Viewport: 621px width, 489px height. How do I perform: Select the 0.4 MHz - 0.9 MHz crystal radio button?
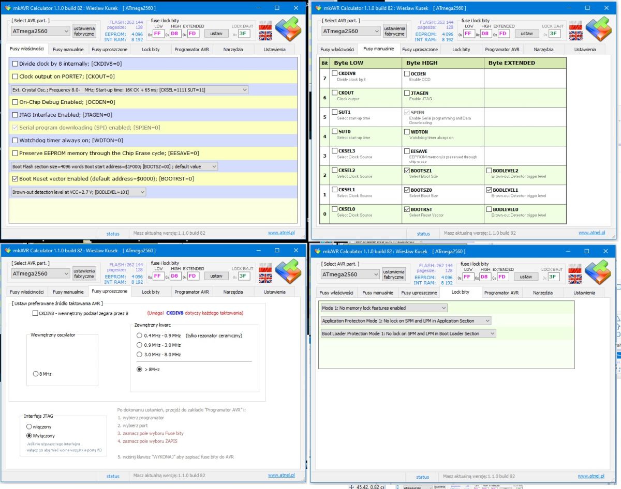click(x=139, y=335)
